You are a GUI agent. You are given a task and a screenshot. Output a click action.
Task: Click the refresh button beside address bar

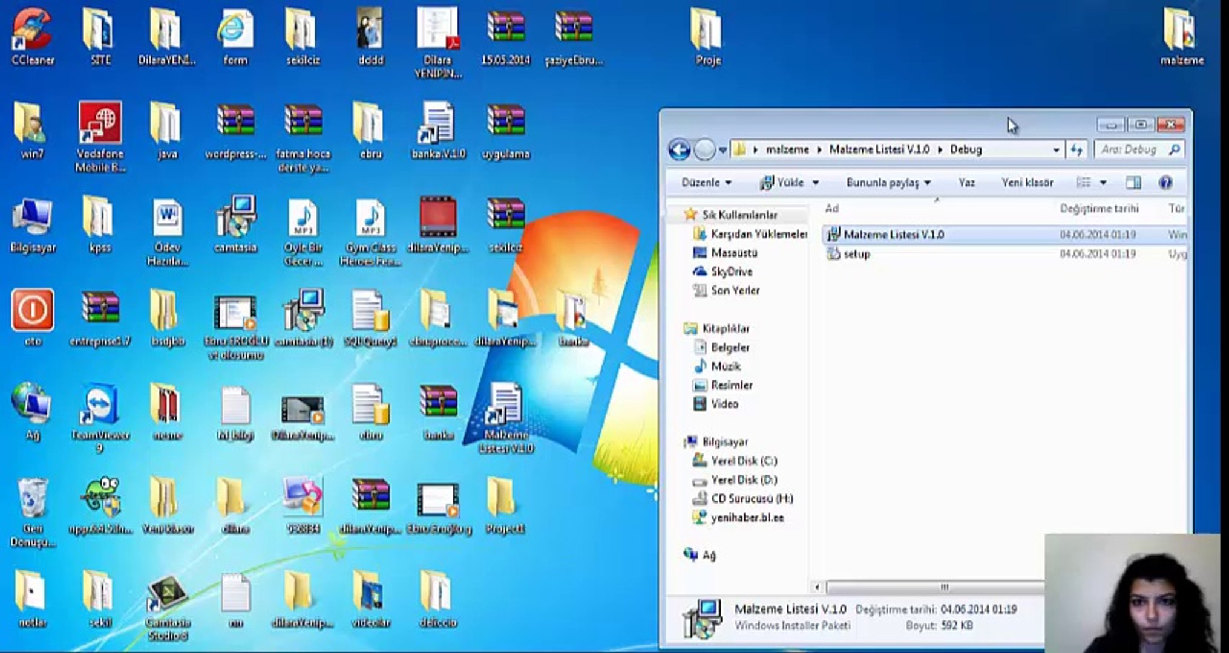(1077, 149)
